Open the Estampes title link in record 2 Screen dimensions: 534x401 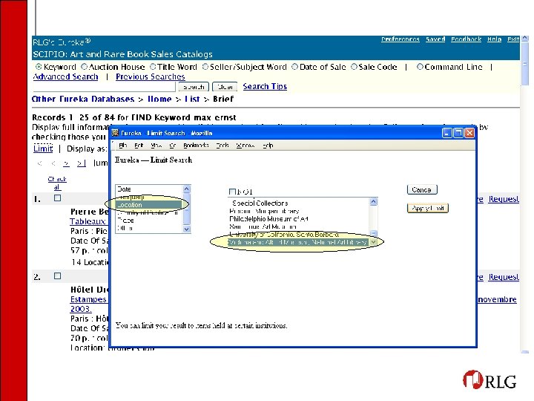(89, 299)
